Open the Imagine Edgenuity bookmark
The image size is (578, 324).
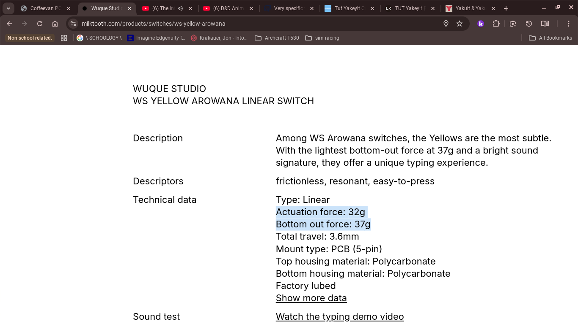(156, 38)
